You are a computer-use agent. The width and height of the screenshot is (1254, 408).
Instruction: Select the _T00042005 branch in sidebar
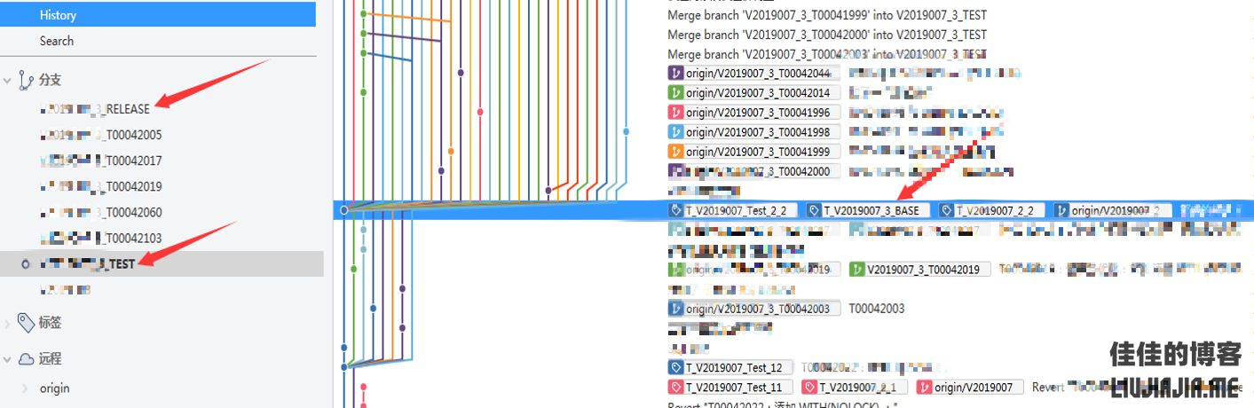tap(101, 136)
